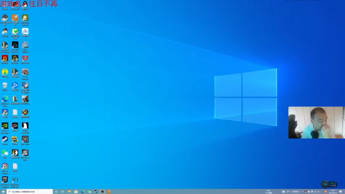Open File Explorer from the taskbar
The height and width of the screenshot is (194, 345).
click(x=70, y=192)
